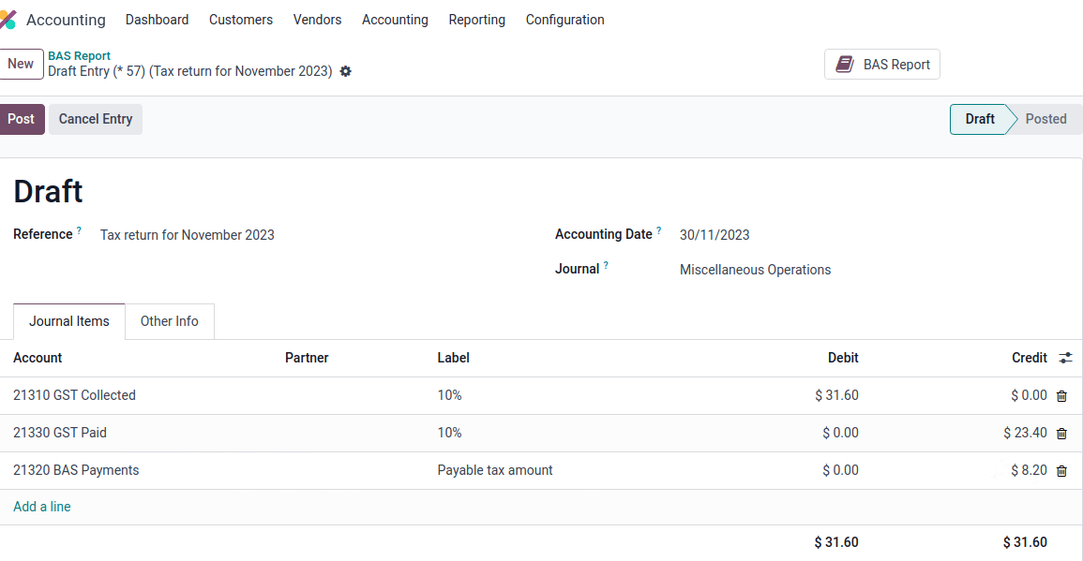The width and height of the screenshot is (1083, 561).
Task: Switch the entry status to Posted
Action: click(x=1045, y=119)
